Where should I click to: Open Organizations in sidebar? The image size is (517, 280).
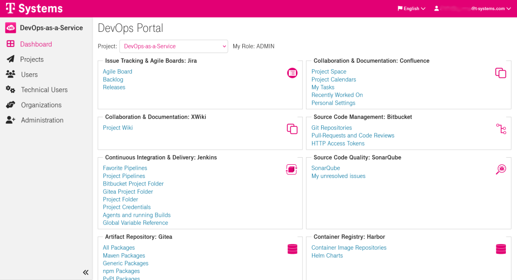(41, 105)
